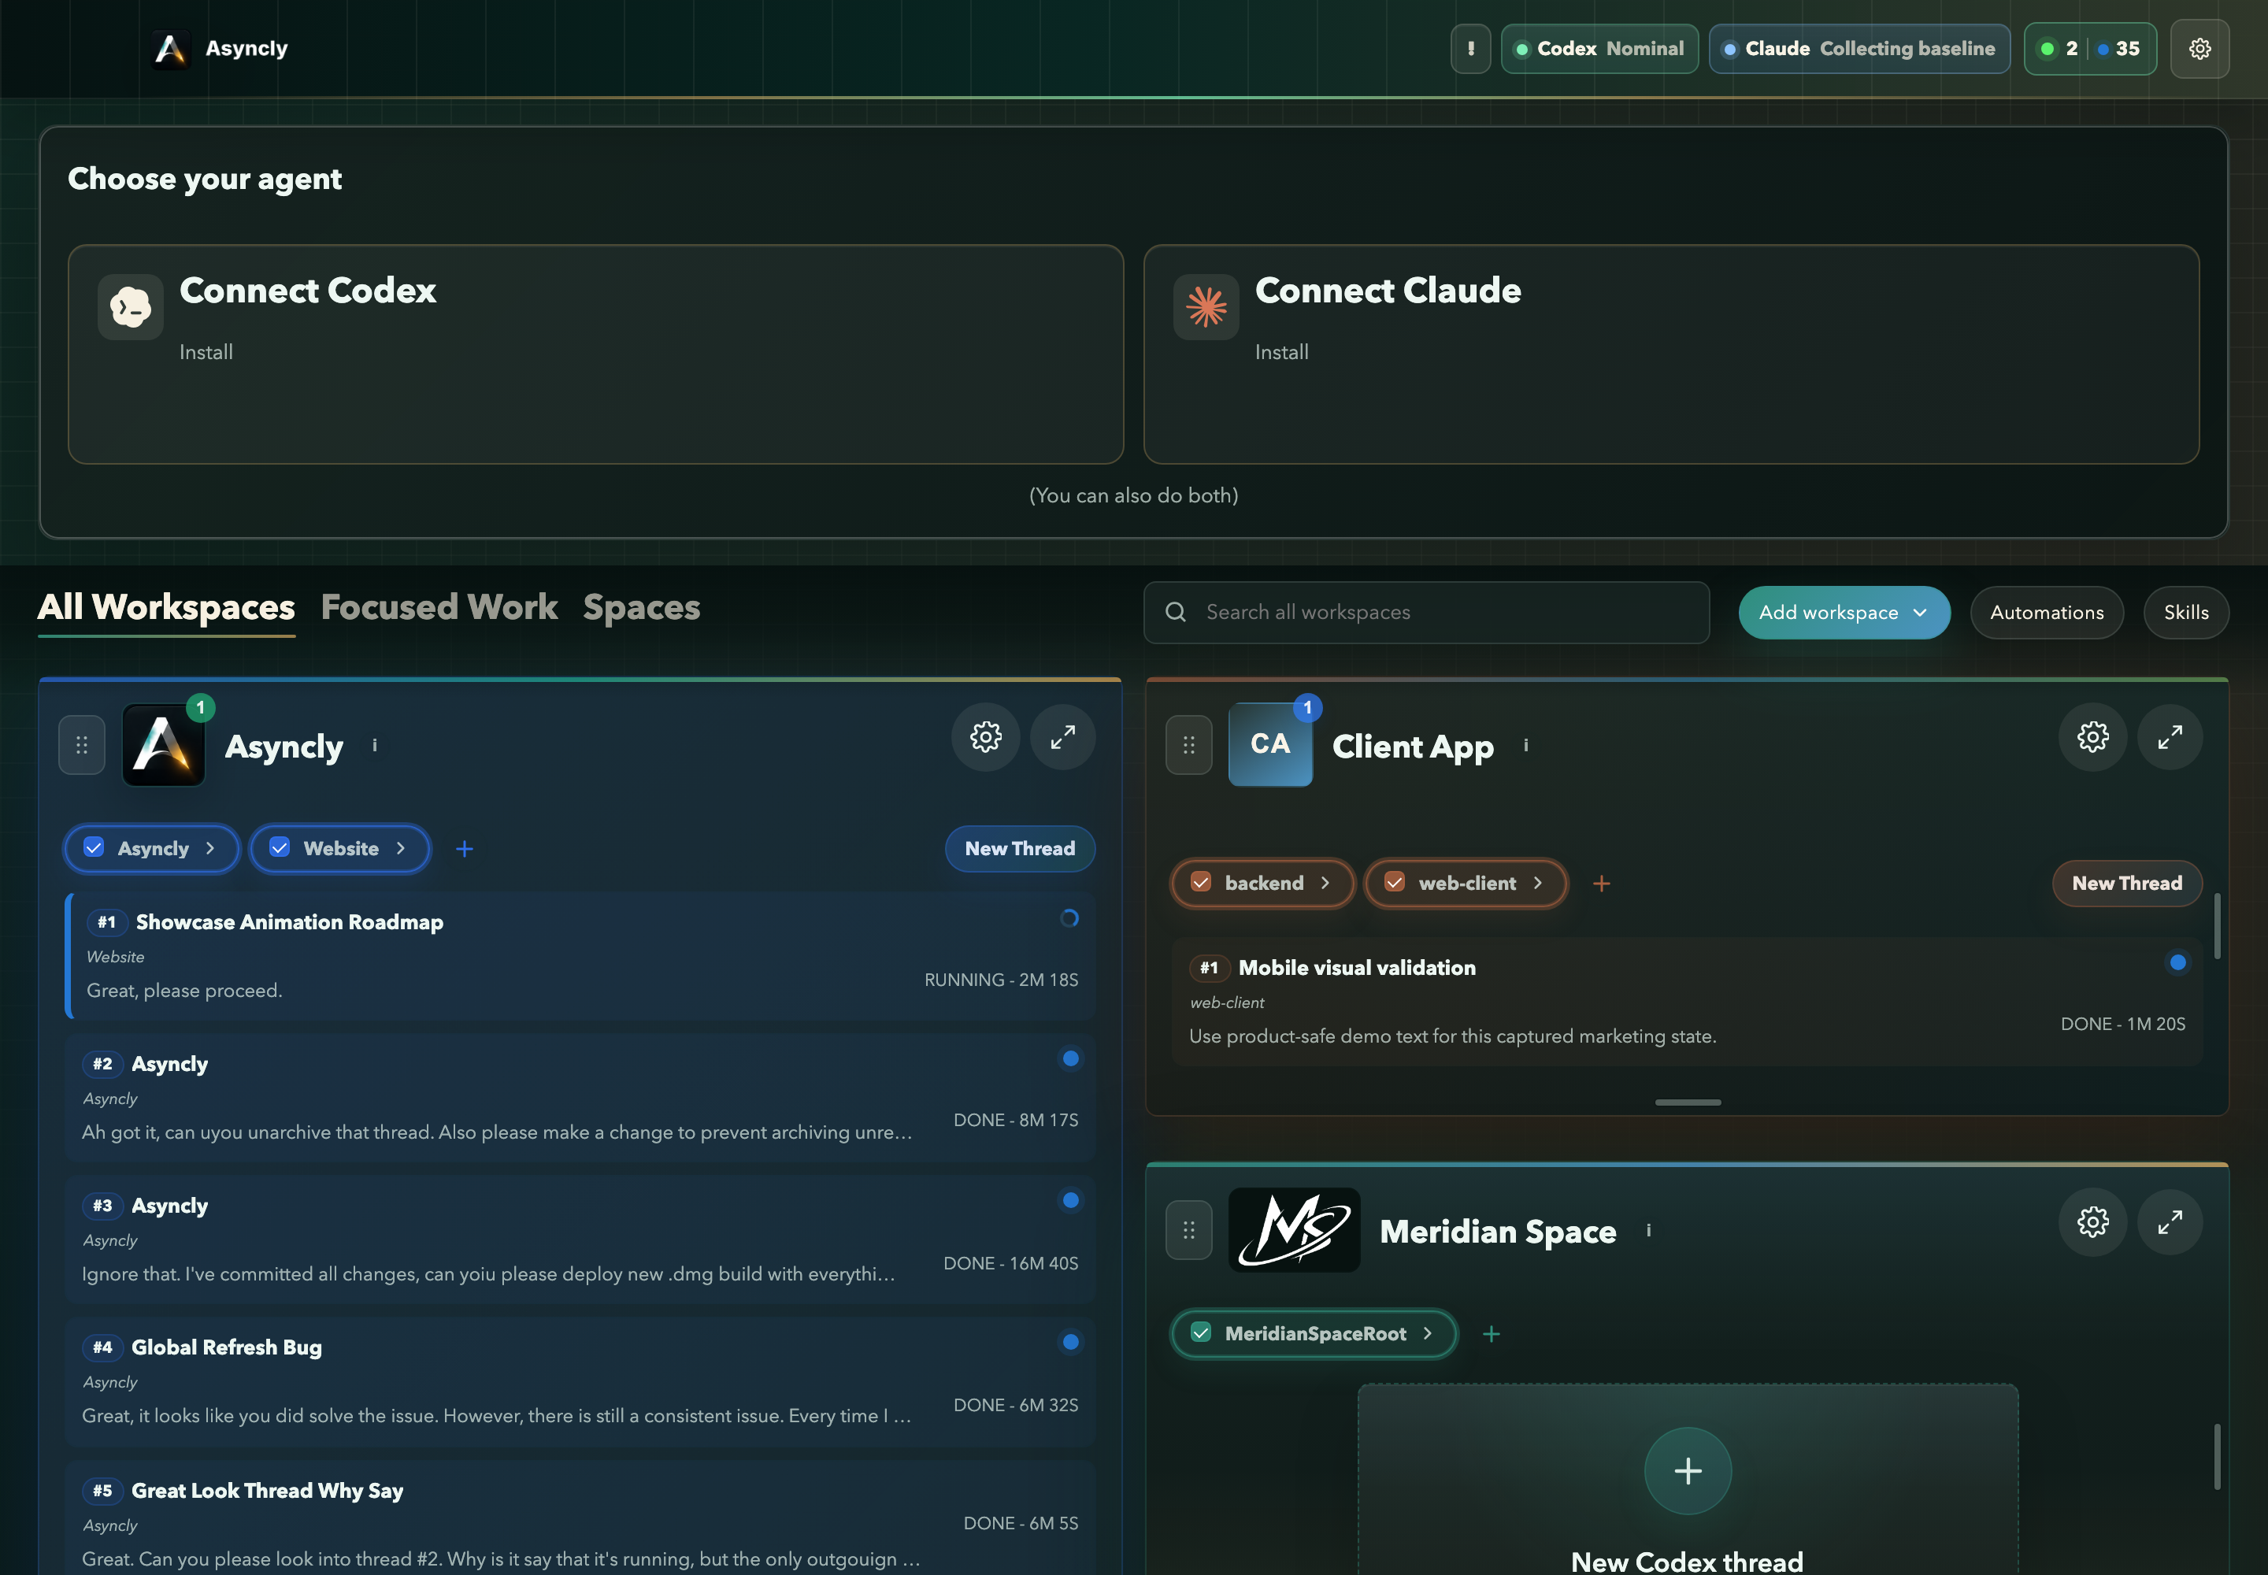Expand the Asyncly workspace panel
Screen dimensions: 2268x1575
coord(1063,737)
